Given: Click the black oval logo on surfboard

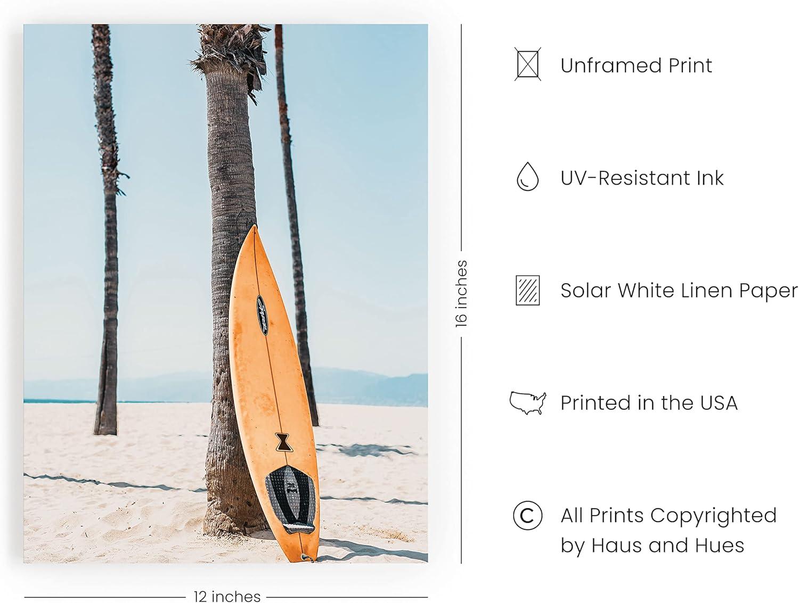Looking at the screenshot, I should [262, 315].
